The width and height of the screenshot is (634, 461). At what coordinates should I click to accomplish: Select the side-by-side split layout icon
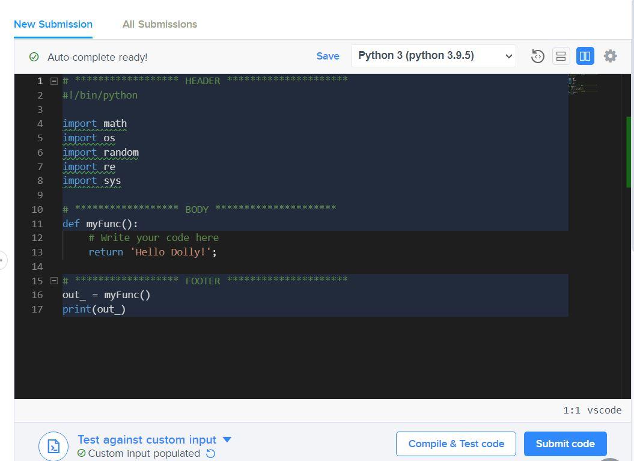point(585,56)
